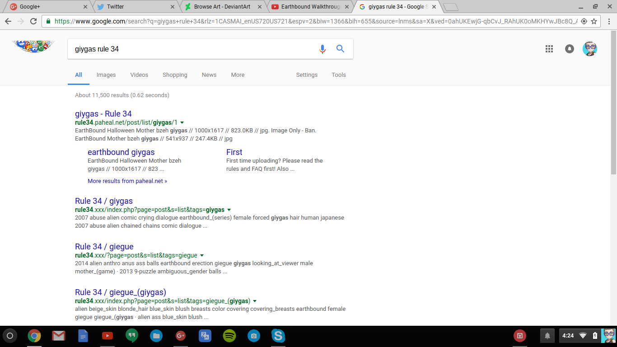Open Hangouts from the shelf
The height and width of the screenshot is (347, 617).
[x=132, y=336]
